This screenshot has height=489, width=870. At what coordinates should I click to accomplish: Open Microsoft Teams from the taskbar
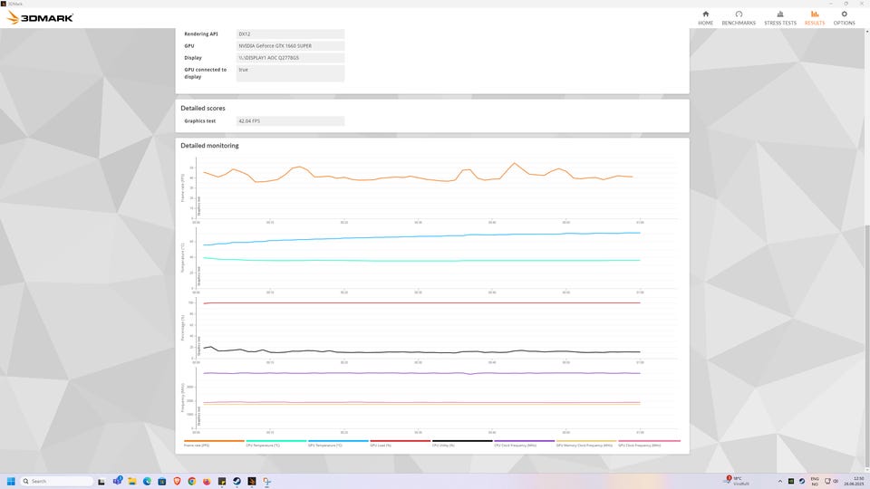coord(117,481)
